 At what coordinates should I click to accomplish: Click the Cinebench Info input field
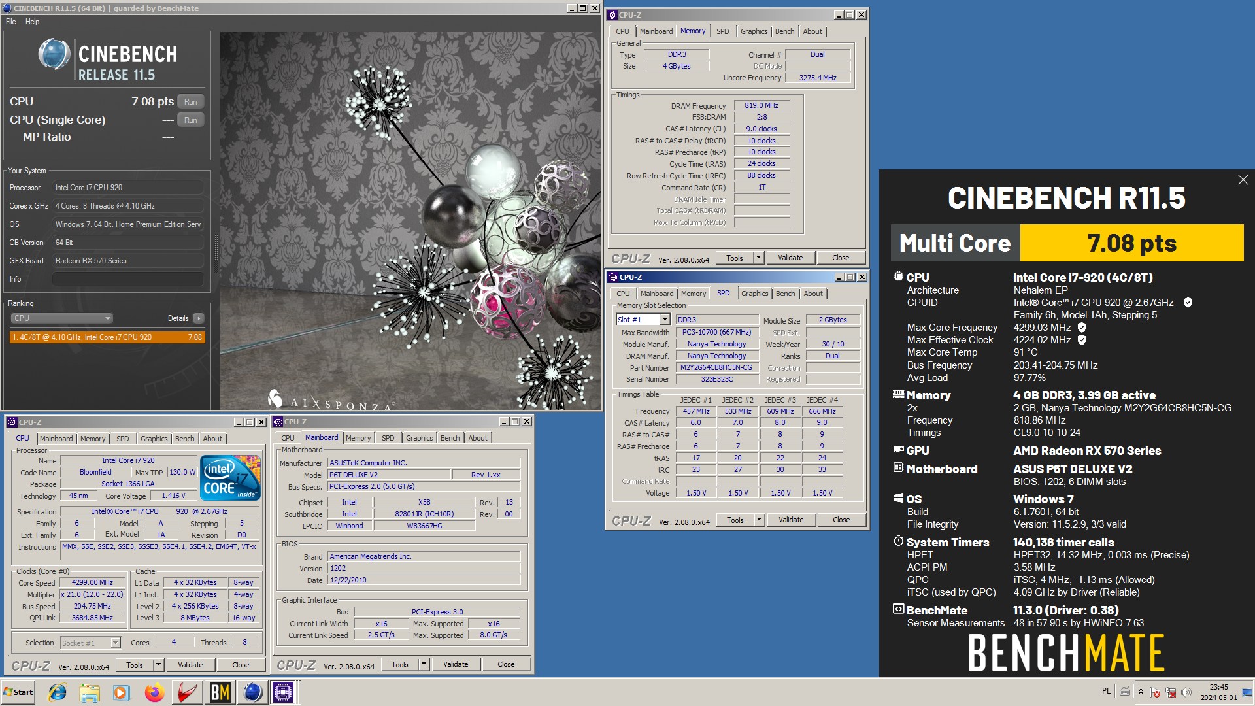127,279
